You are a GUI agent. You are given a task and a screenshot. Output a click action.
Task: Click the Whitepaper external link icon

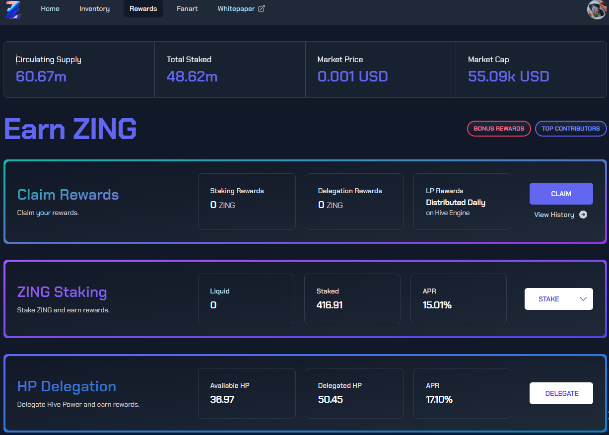[262, 8]
